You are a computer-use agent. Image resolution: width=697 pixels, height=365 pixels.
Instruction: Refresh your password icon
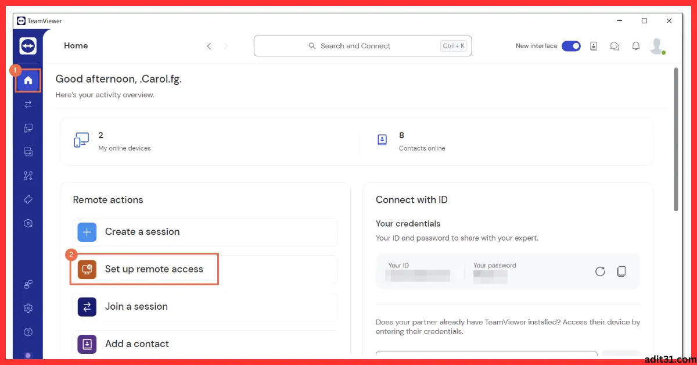point(600,271)
